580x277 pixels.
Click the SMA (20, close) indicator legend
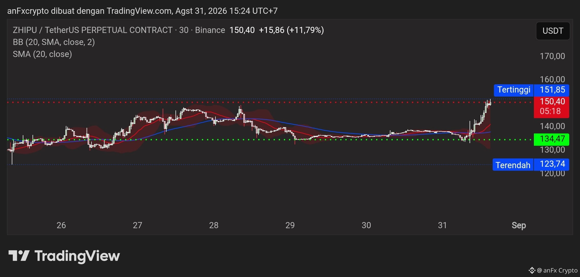(42, 54)
